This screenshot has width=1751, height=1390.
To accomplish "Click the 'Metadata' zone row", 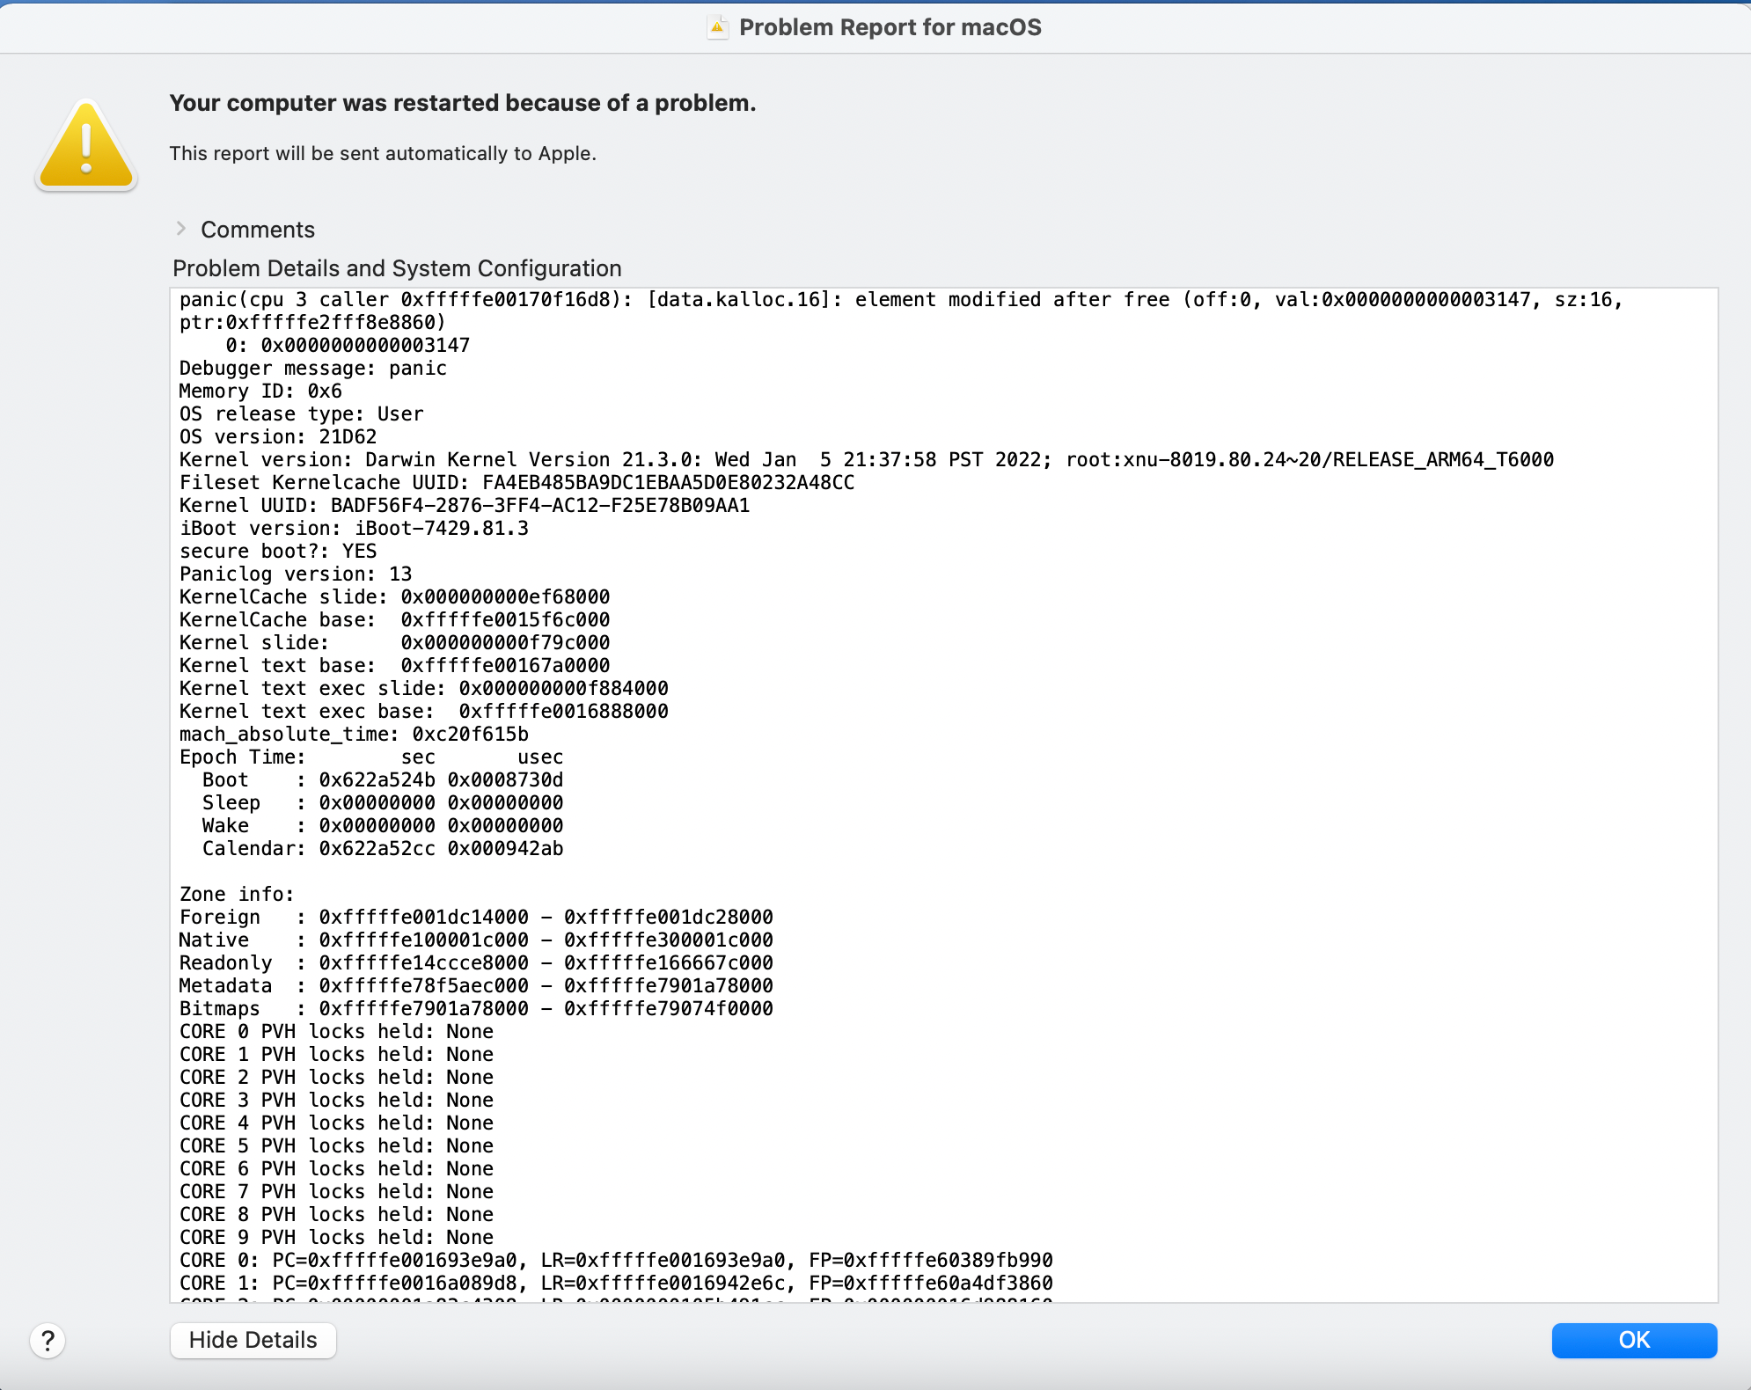I will (476, 986).
